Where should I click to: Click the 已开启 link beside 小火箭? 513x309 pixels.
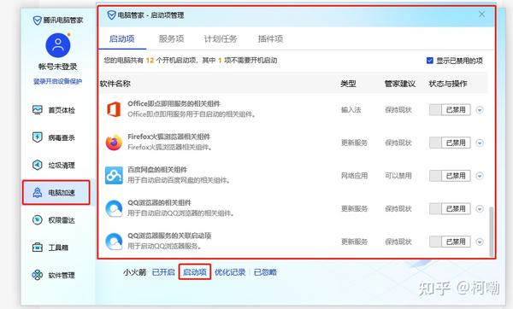163,272
